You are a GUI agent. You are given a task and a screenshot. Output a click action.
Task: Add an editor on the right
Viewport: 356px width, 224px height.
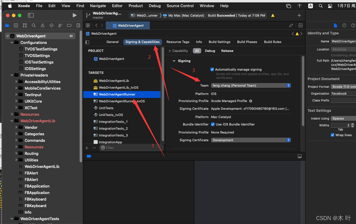[x=300, y=26]
